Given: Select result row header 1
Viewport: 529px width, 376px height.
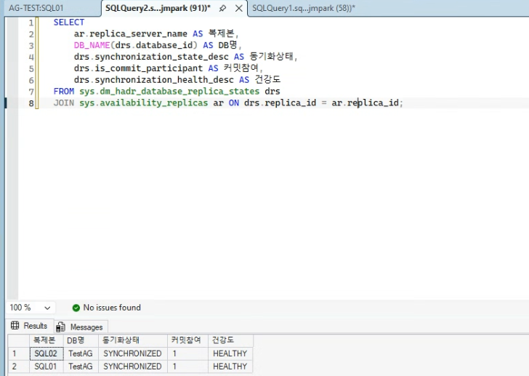Looking at the screenshot, I should coord(19,353).
